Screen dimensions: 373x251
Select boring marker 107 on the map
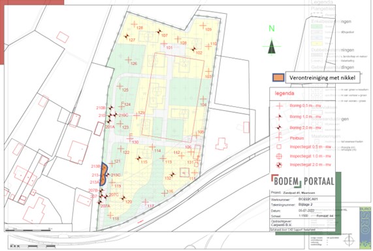[159, 31]
